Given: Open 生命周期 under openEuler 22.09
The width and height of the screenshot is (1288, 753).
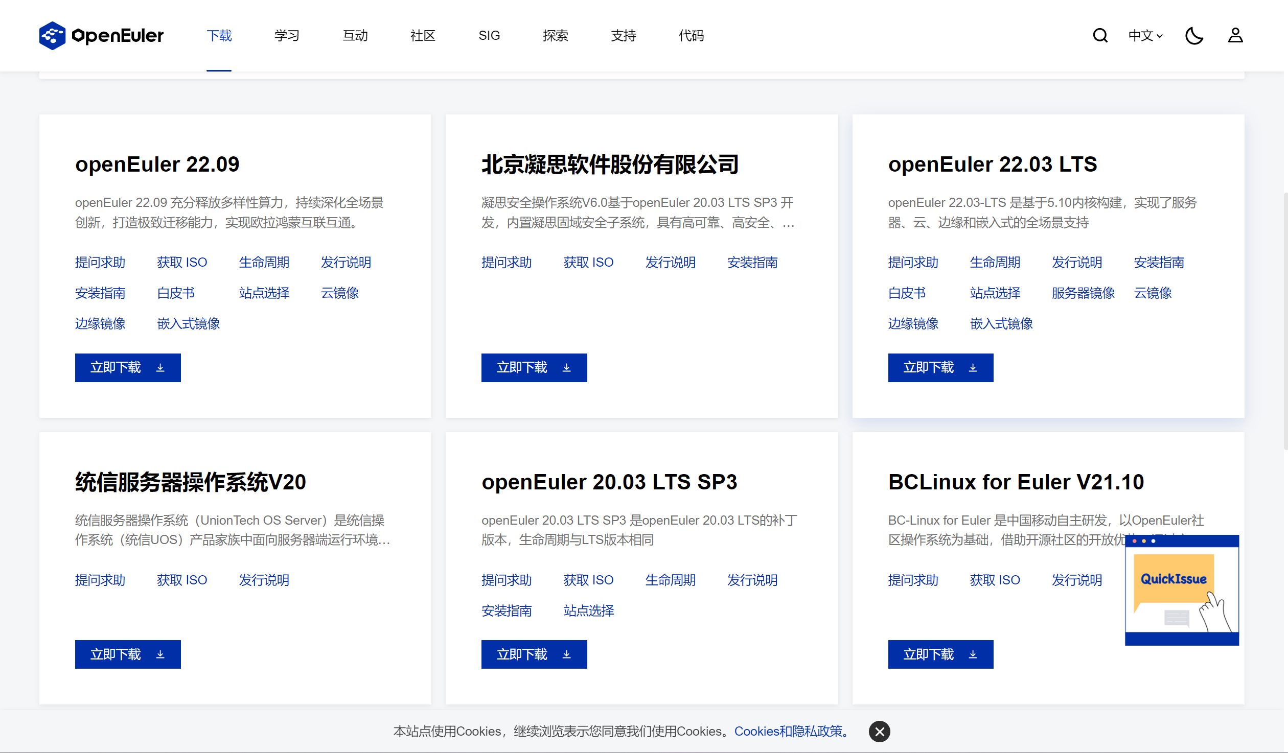Looking at the screenshot, I should coord(264,262).
